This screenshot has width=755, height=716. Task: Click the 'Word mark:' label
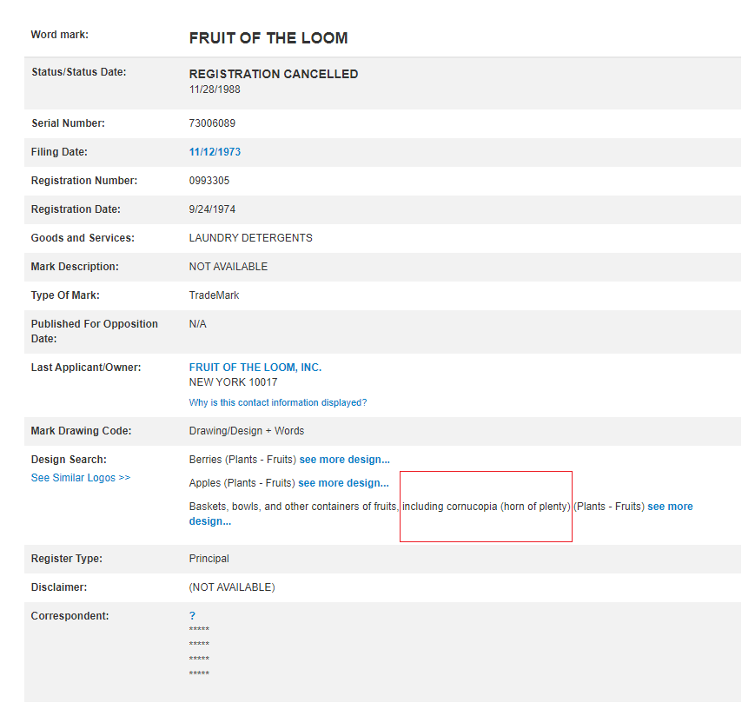60,35
